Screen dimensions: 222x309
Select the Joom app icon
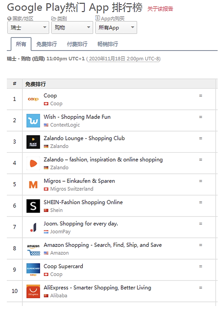pyautogui.click(x=33, y=227)
